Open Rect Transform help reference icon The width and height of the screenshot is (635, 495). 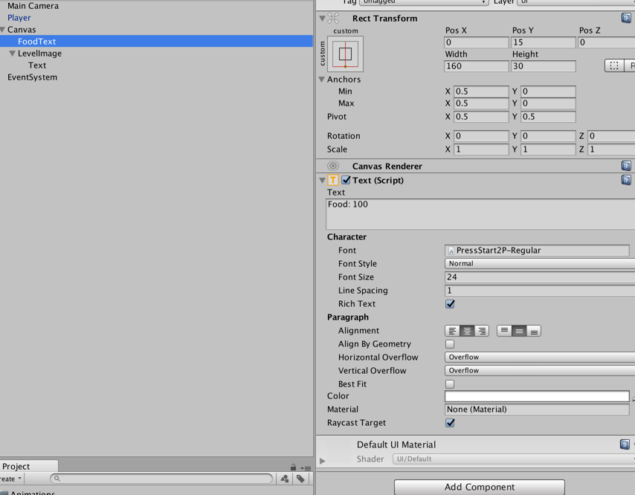[626, 19]
